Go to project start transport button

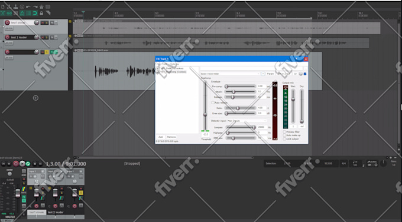coord(4,164)
